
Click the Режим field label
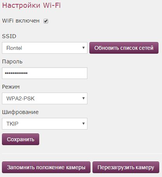(x=11, y=87)
